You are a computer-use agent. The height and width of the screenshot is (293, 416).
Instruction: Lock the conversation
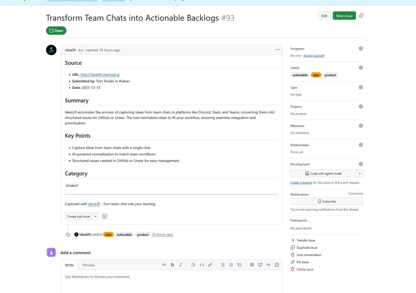coord(309,255)
